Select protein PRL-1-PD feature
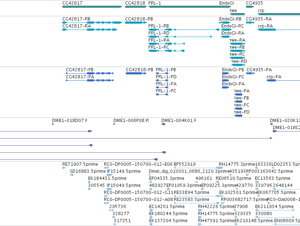The width and height of the screenshot is (300, 226). point(162,80)
